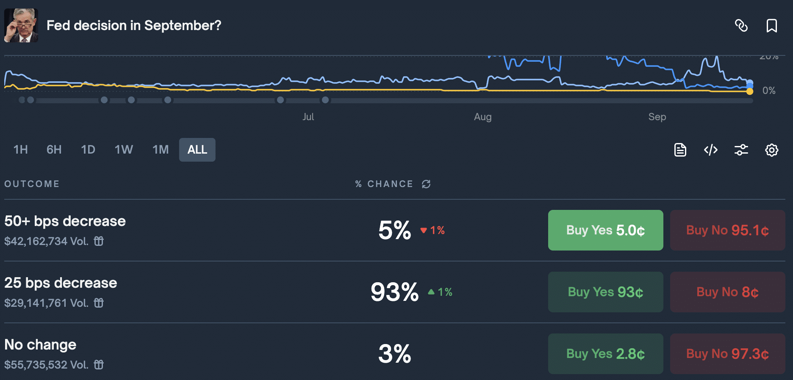Buy Yes on No change at 2.8¢
Screen dimensions: 793x380
pyautogui.click(x=605, y=354)
